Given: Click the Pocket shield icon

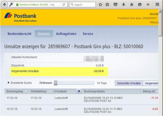Looking at the screenshot, I should pos(116,4).
